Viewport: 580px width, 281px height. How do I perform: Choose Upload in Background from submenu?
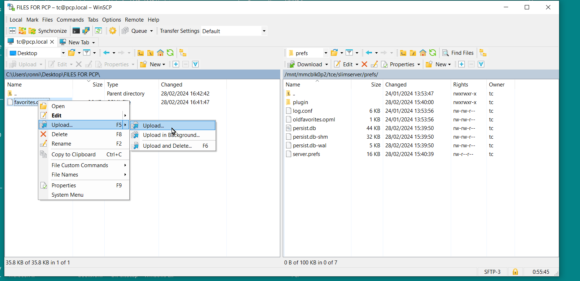(x=171, y=135)
